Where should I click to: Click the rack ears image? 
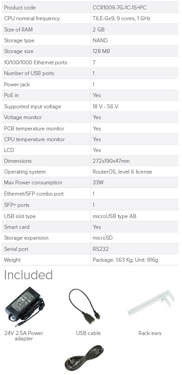(x=151, y=303)
